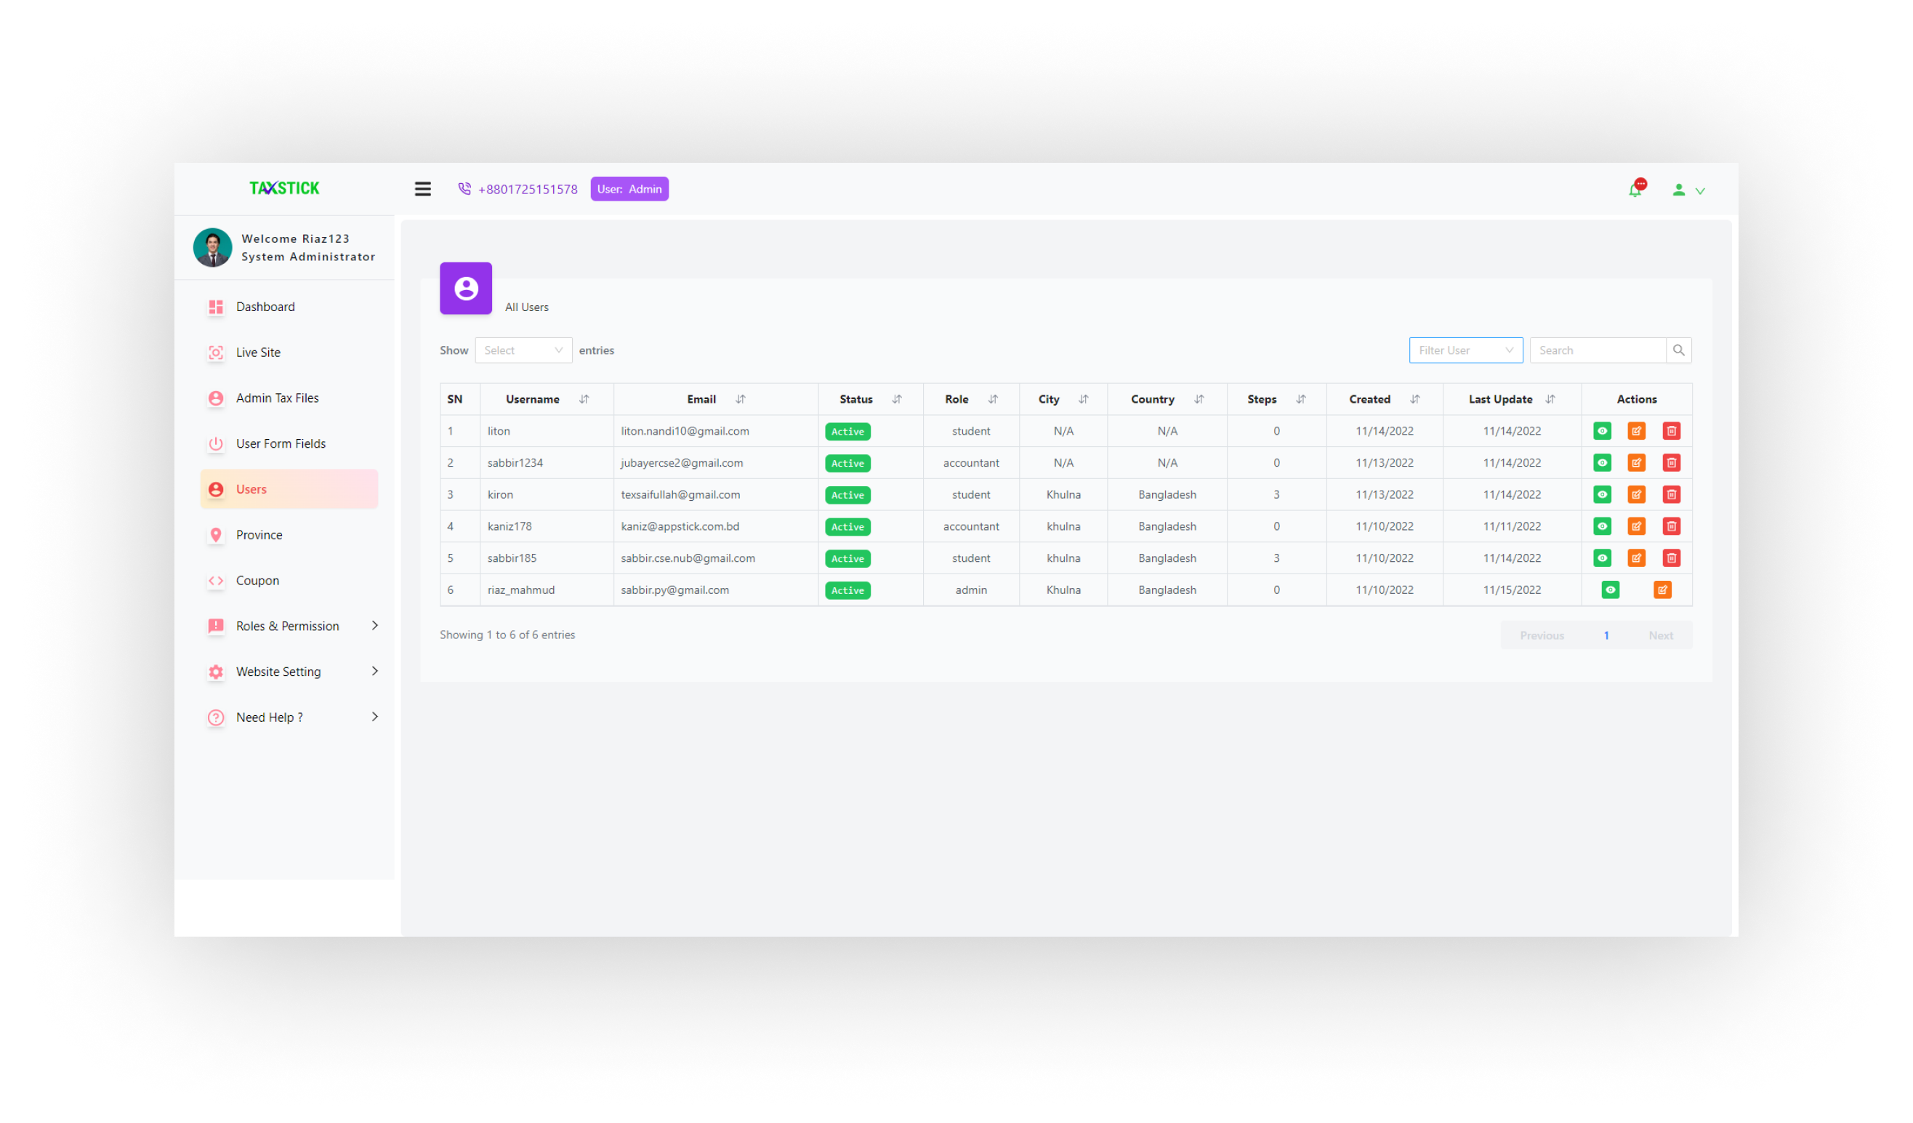Click the Search input field
This screenshot has width=1913, height=1123.
(x=1596, y=350)
